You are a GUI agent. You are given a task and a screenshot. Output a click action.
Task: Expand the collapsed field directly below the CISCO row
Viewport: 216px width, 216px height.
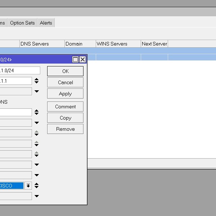36,196
